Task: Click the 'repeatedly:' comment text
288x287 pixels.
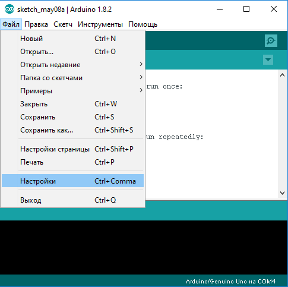Action: pyautogui.click(x=181, y=137)
